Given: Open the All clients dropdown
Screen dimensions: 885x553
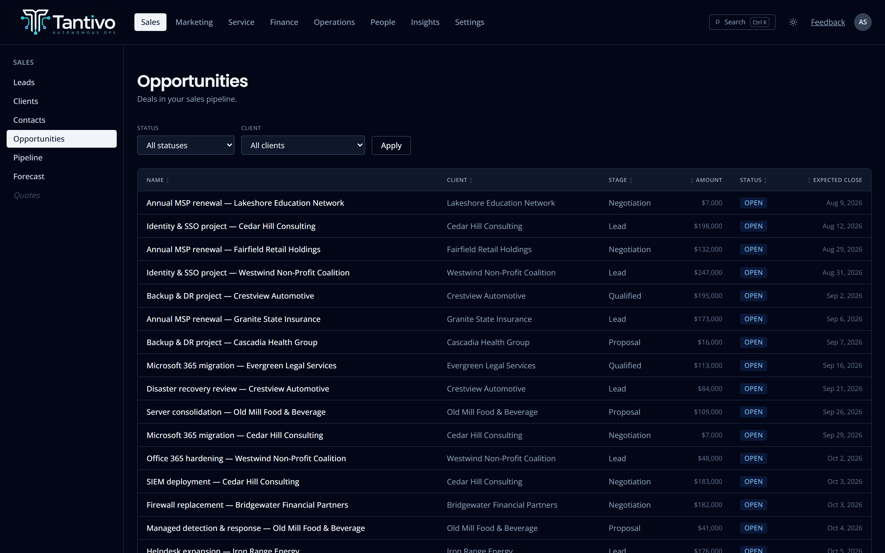Looking at the screenshot, I should (303, 145).
